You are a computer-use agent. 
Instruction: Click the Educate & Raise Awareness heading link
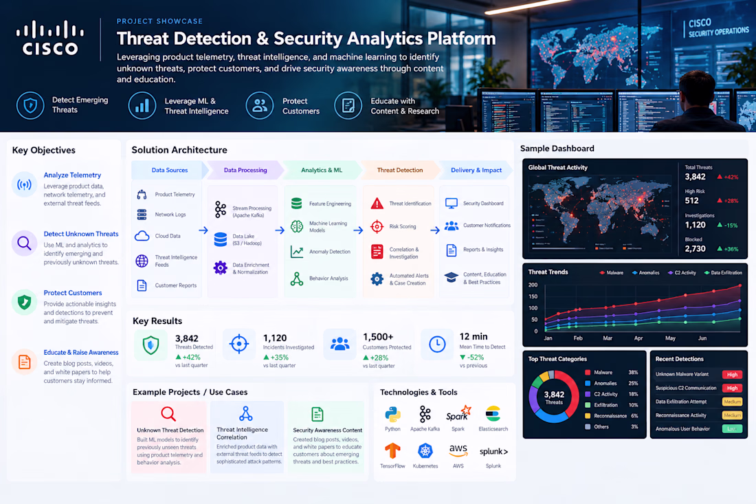[x=81, y=353]
